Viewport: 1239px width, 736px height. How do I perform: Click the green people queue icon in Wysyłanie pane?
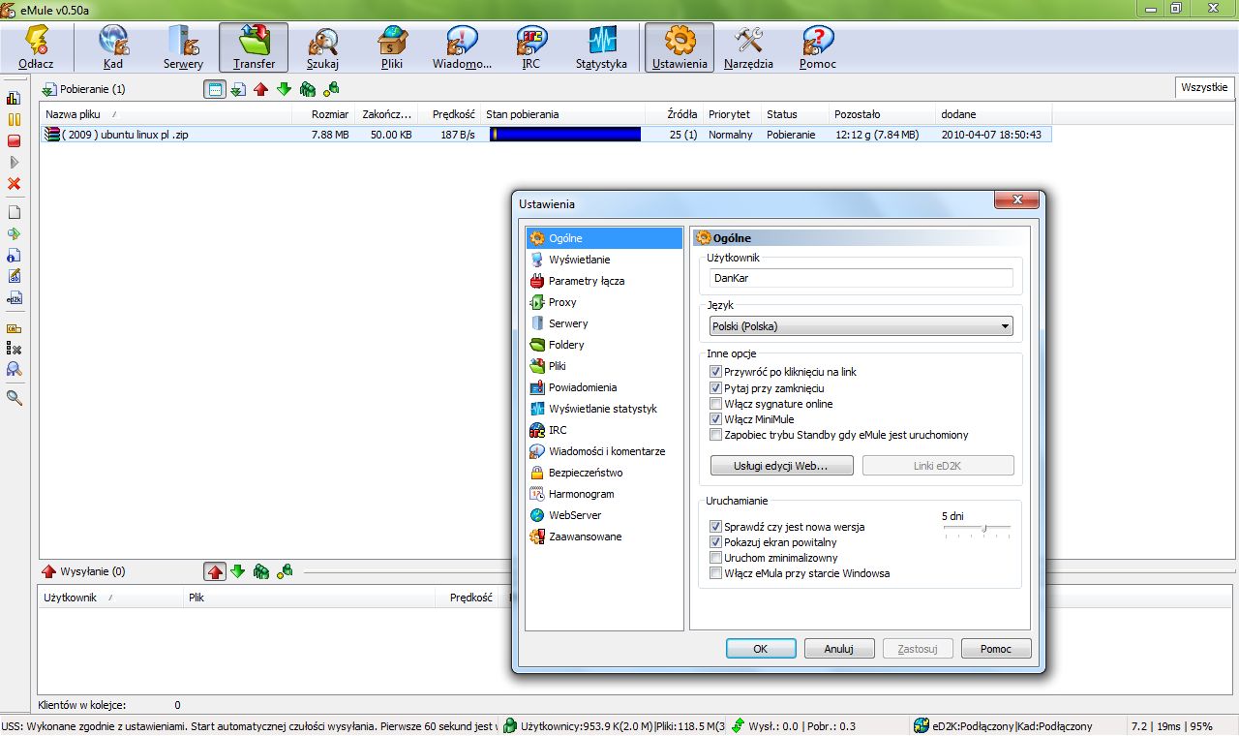[261, 571]
